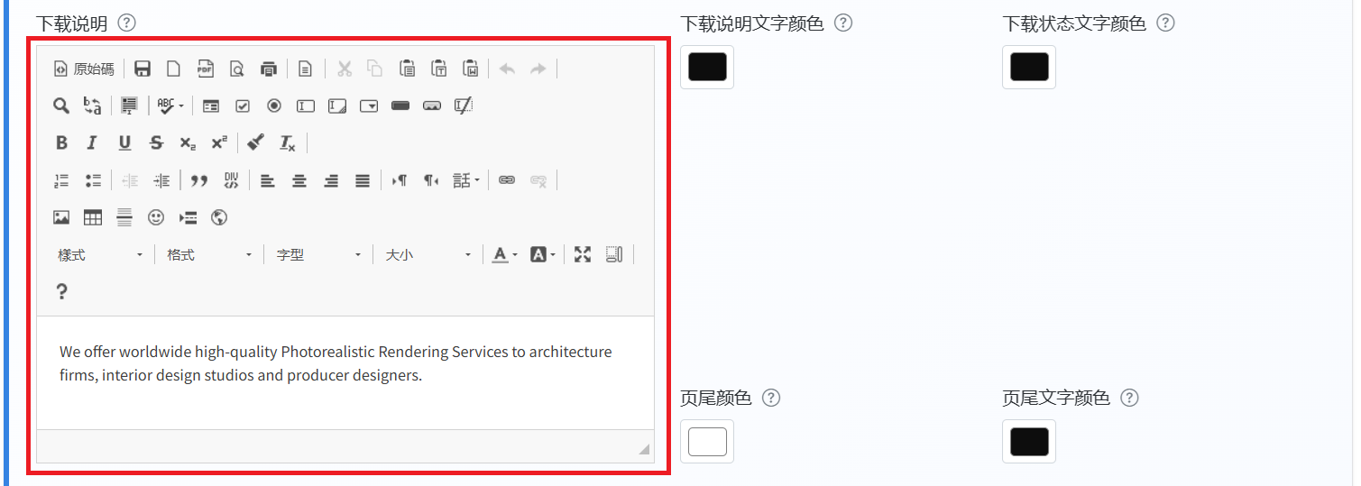Click the Redo arrow

(538, 69)
